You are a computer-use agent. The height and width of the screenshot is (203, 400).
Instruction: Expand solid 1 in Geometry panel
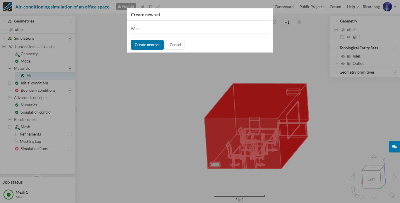[x=342, y=37]
